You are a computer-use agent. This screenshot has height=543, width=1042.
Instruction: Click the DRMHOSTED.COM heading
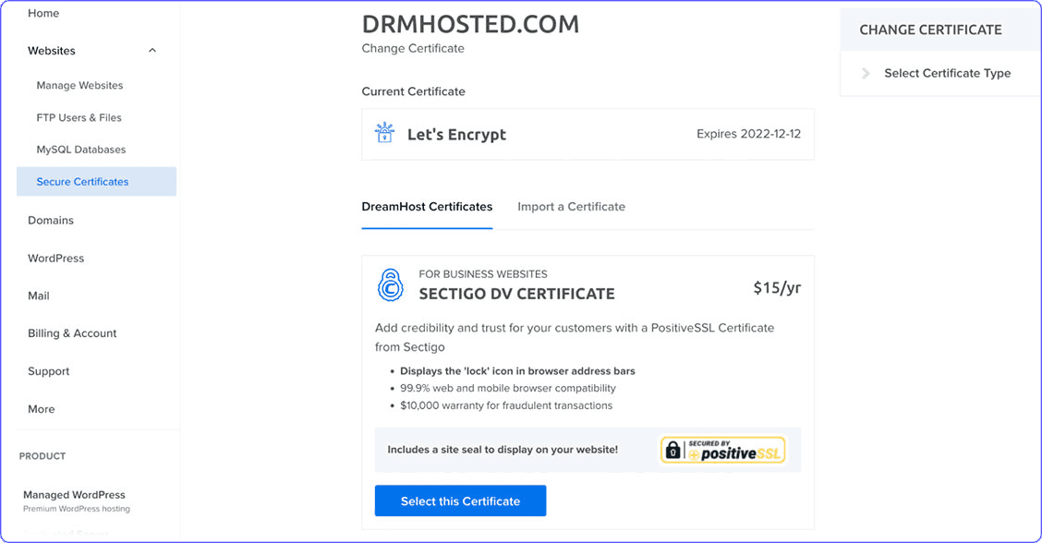[470, 25]
